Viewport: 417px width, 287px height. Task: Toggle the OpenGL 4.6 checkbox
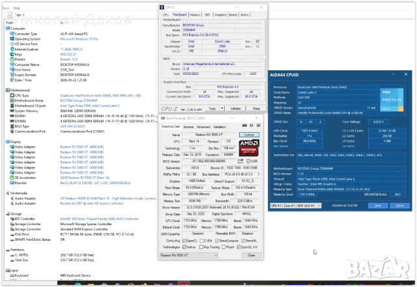(238, 247)
